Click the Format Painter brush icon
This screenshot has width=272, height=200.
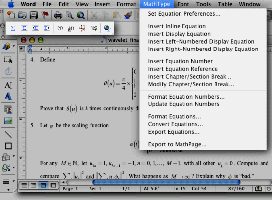pos(128,15)
